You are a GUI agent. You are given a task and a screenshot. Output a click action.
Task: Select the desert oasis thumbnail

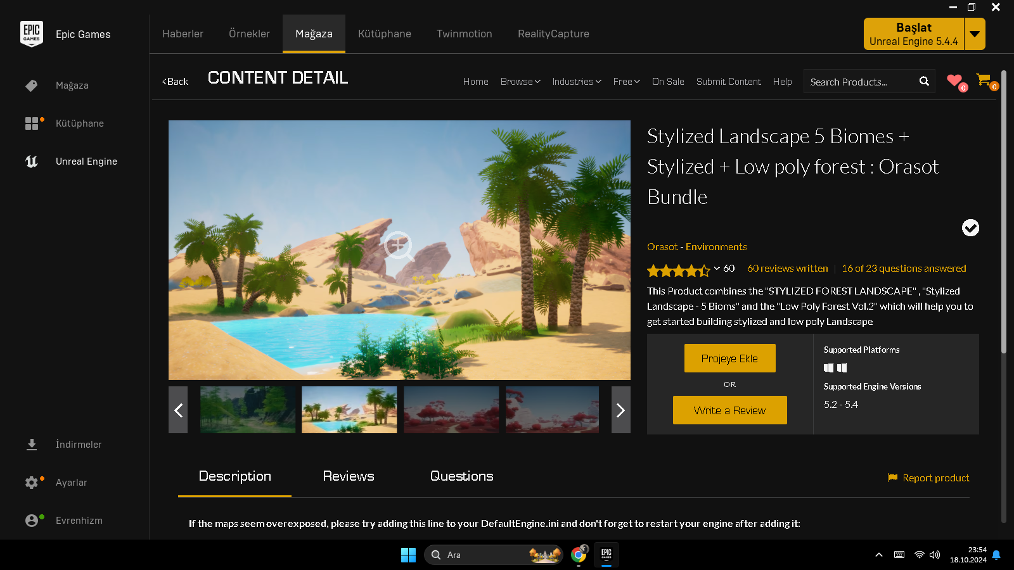[349, 410]
